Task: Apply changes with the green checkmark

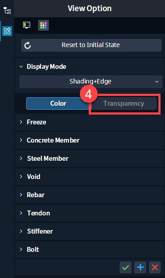Action: pyautogui.click(x=126, y=267)
